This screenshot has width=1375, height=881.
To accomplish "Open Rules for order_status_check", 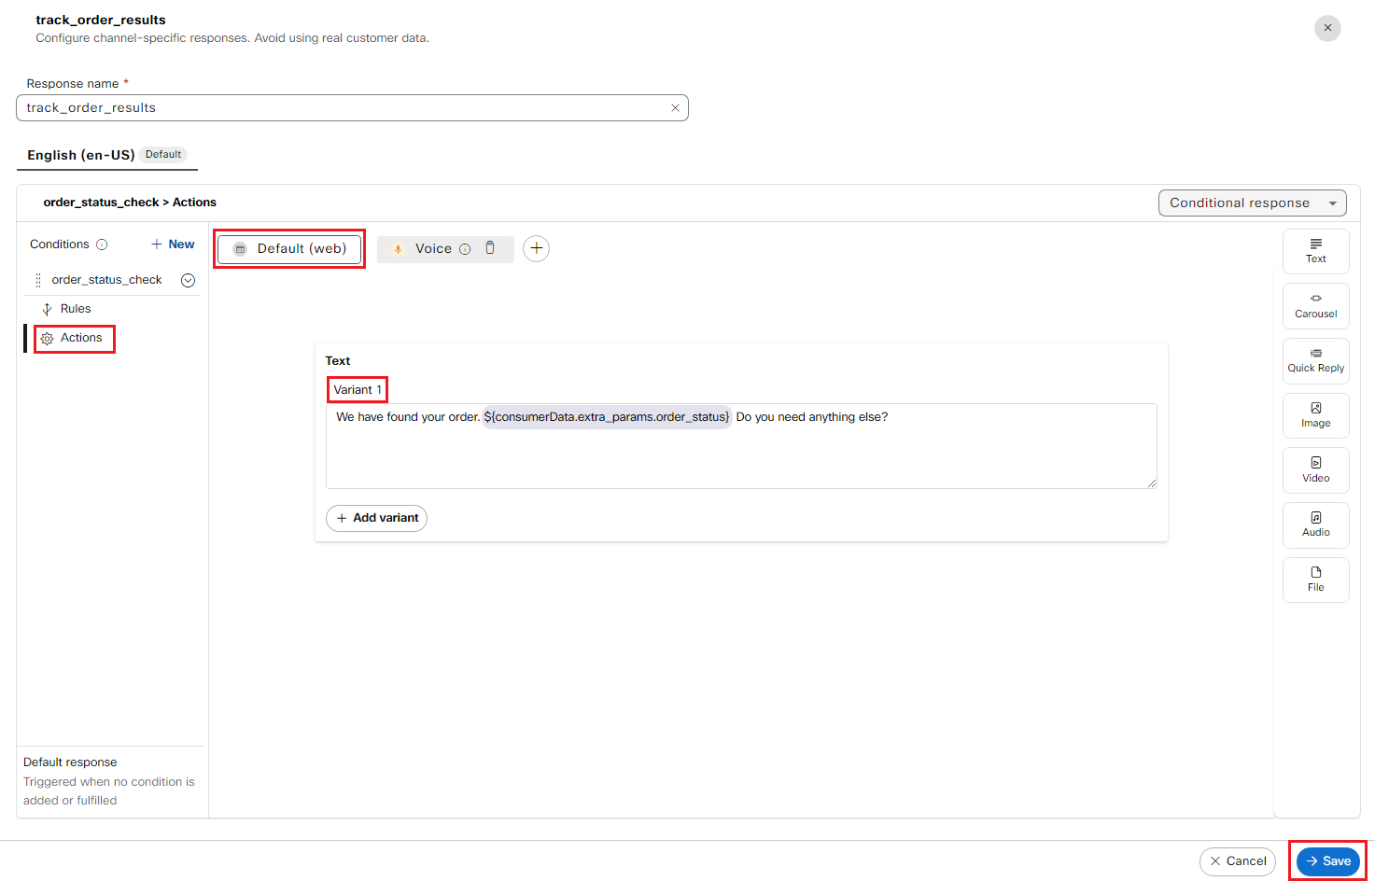I will click(75, 309).
